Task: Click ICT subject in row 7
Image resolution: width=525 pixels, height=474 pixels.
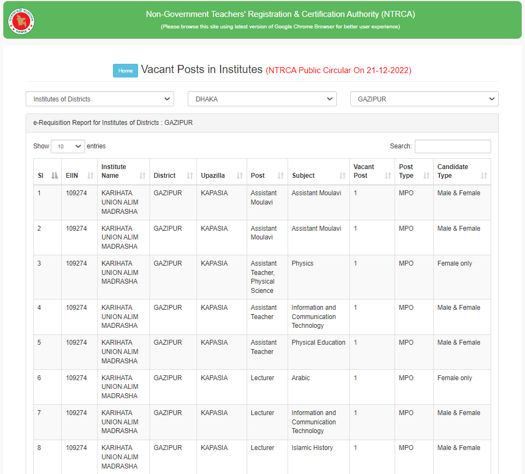Action: tap(314, 422)
